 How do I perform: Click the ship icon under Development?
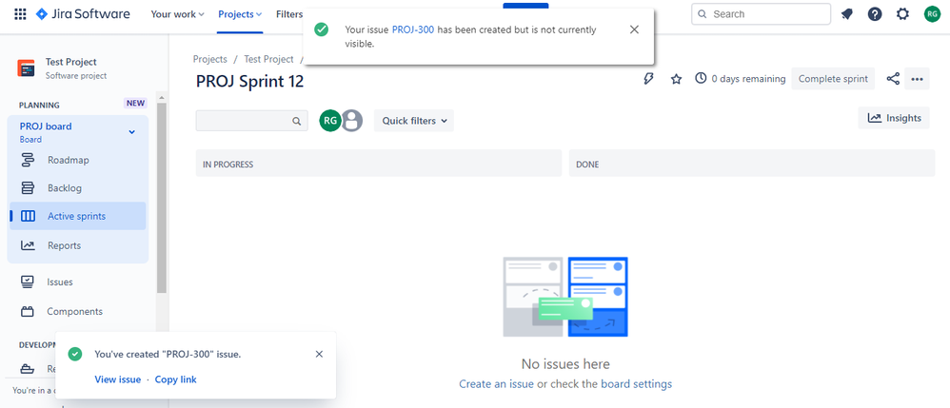click(28, 369)
